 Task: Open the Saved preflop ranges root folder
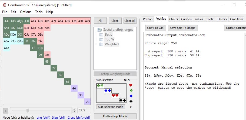click(115, 30)
